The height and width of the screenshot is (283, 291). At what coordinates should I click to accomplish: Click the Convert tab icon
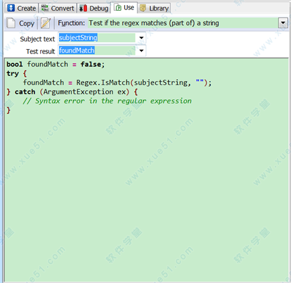pyautogui.click(x=45, y=8)
